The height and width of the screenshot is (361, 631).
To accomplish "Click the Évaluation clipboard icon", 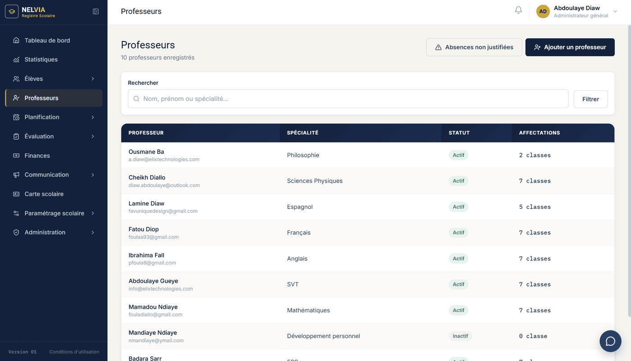I will [16, 137].
